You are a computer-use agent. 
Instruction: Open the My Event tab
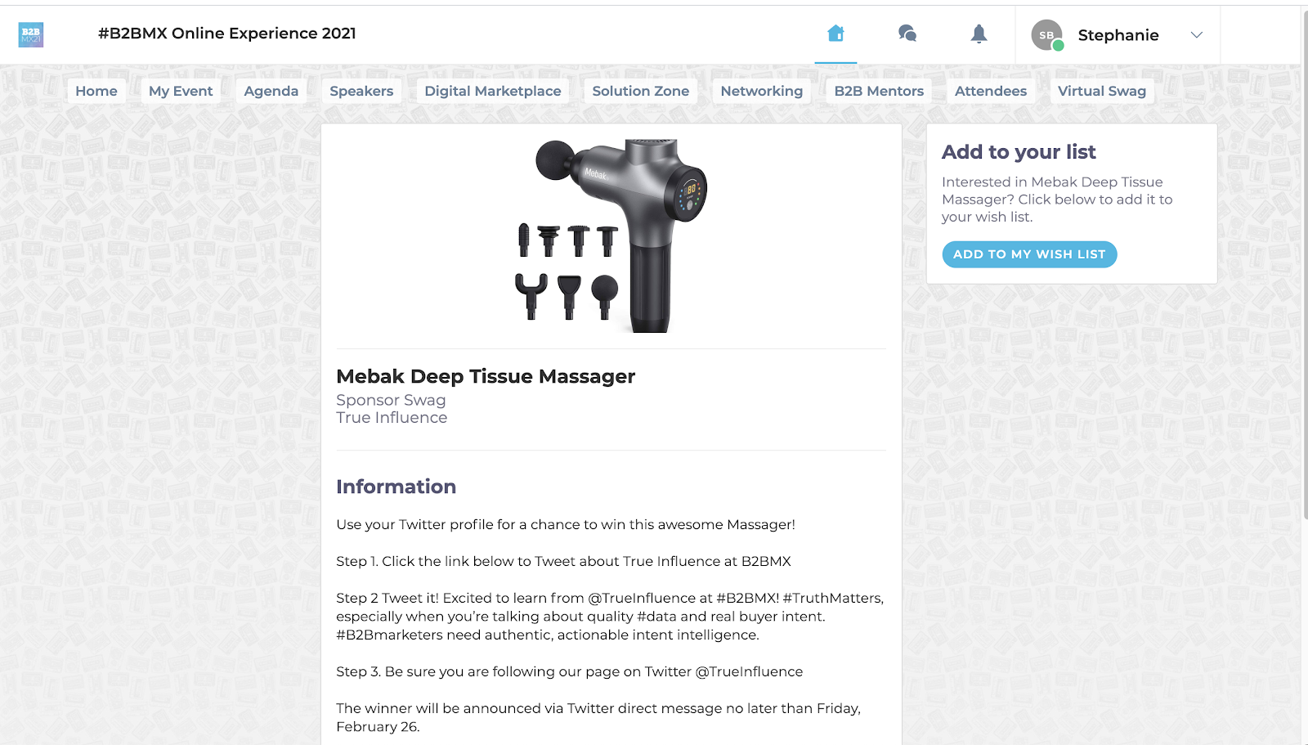click(x=181, y=91)
